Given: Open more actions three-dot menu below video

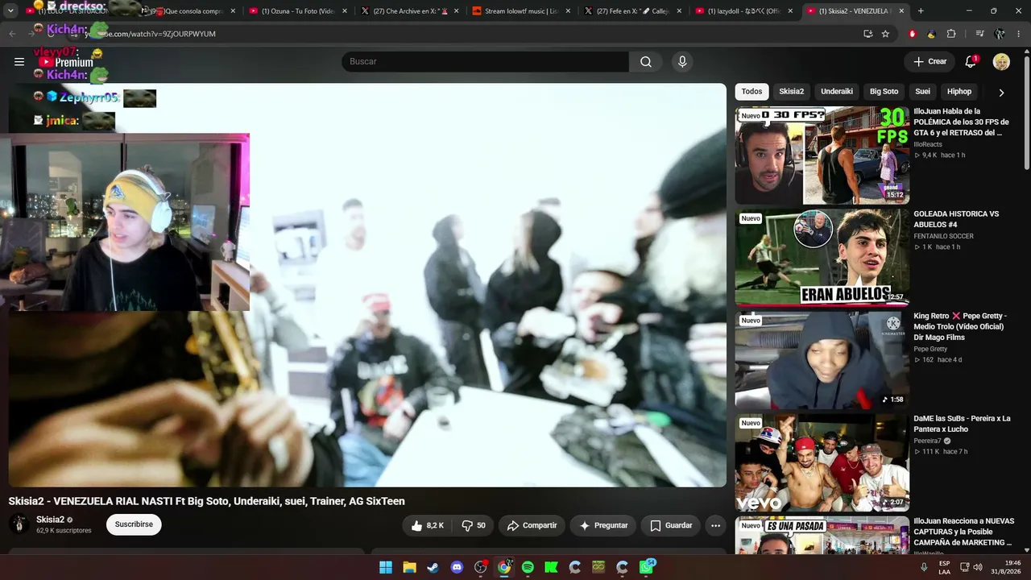Looking at the screenshot, I should click(715, 525).
